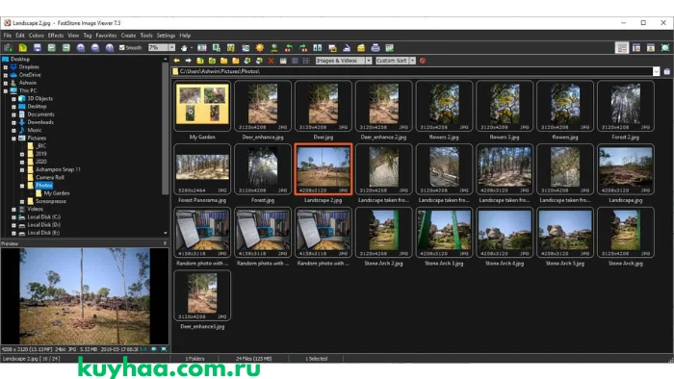Select the Ashampoo Snap 11 folder

(x=58, y=169)
